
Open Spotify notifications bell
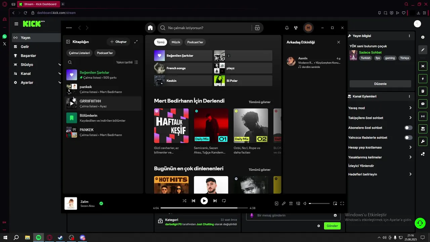point(287,28)
